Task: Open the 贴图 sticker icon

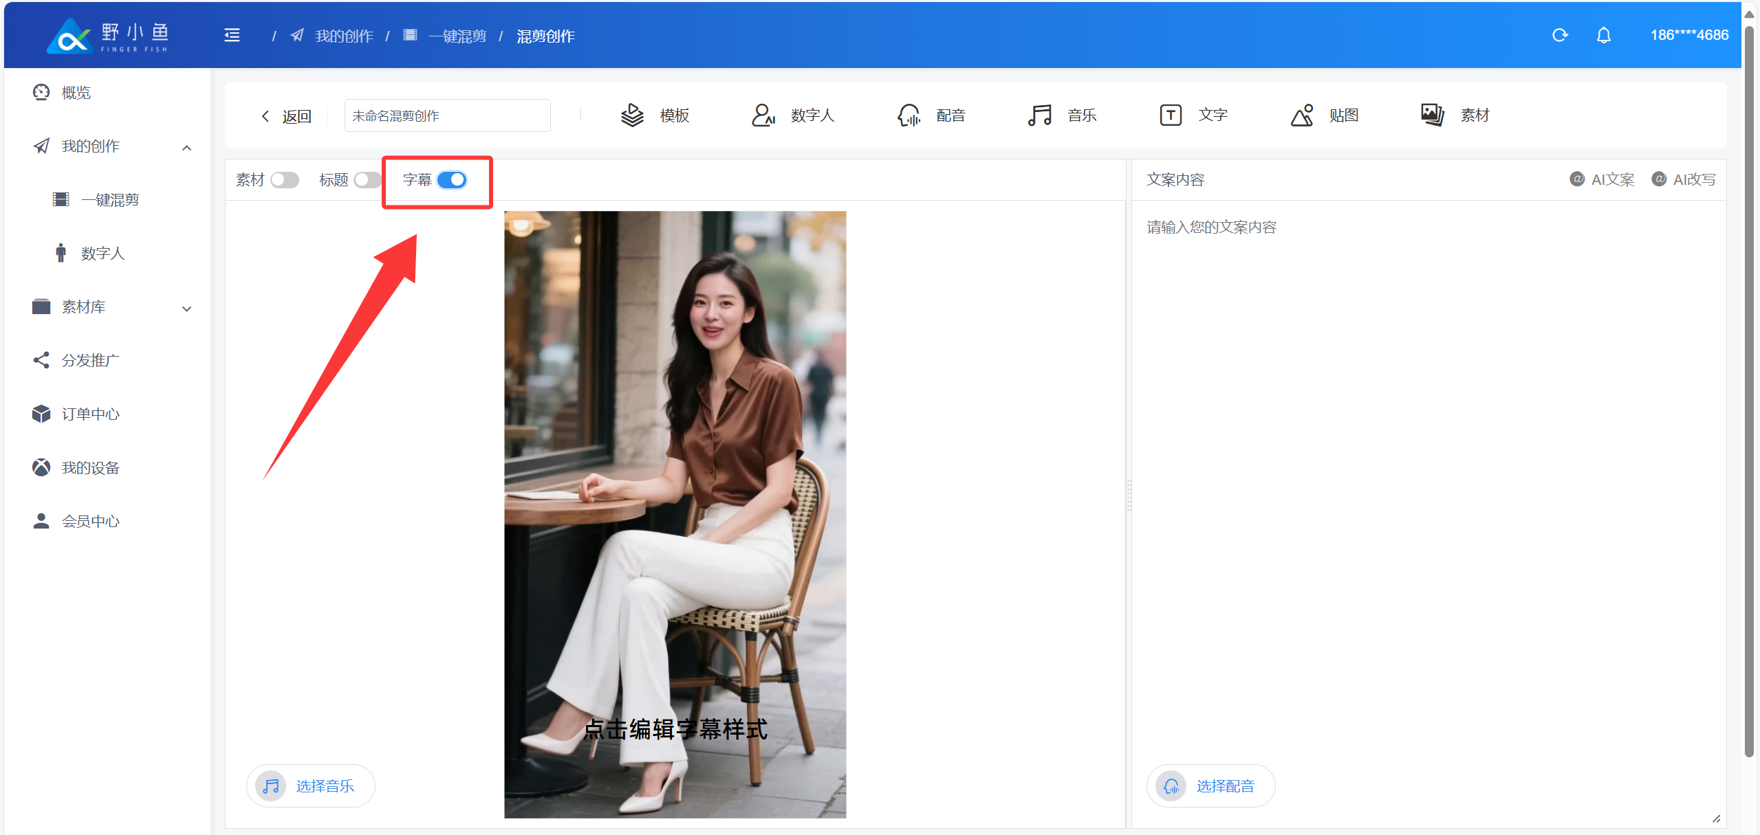Action: click(1302, 115)
